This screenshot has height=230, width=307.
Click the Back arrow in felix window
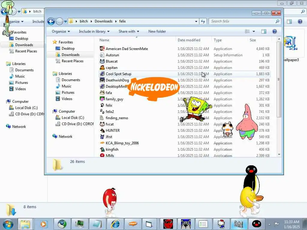tap(51, 21)
